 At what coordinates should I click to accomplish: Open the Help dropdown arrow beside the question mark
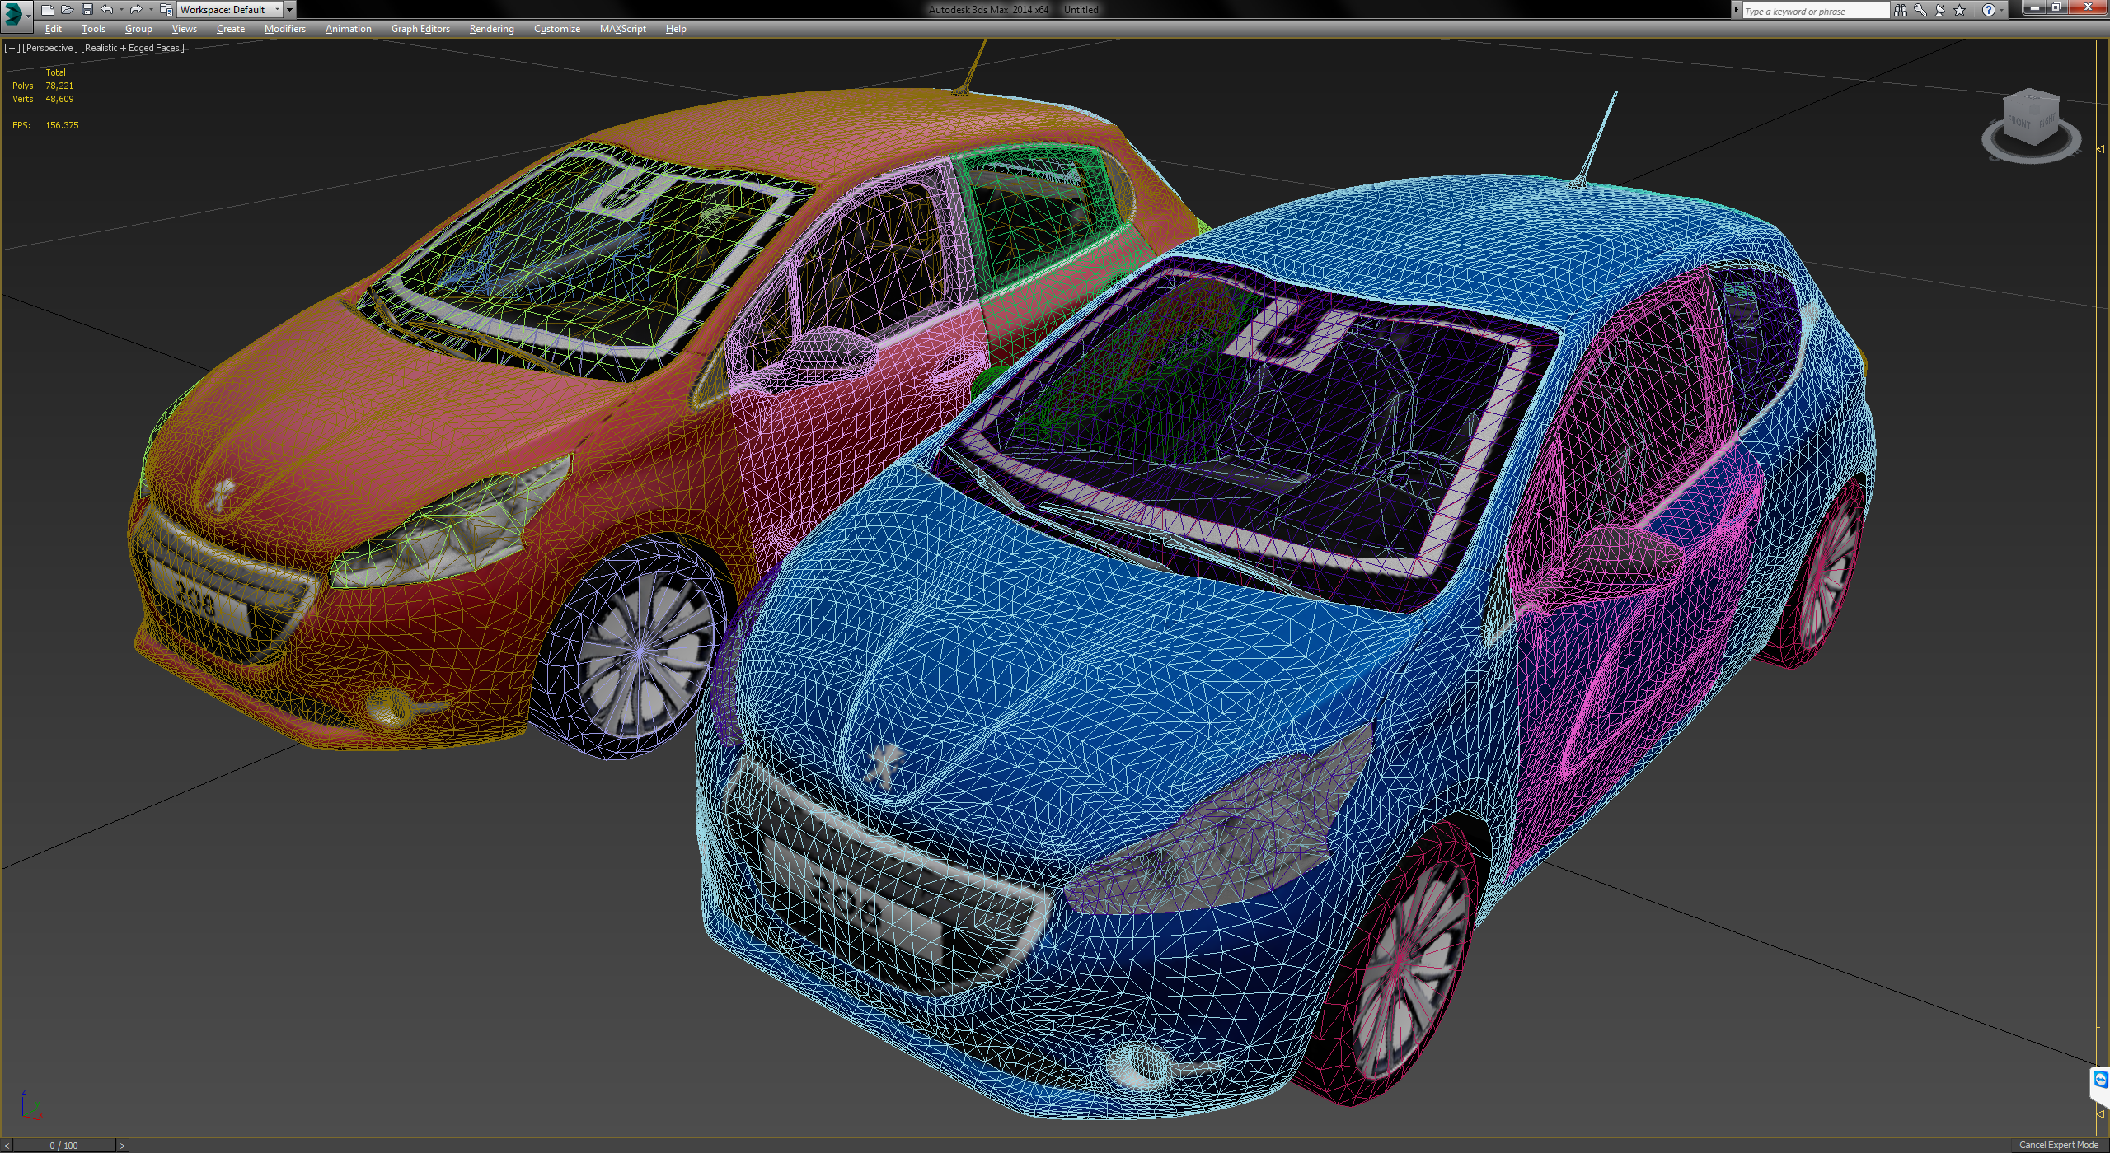click(x=2001, y=10)
